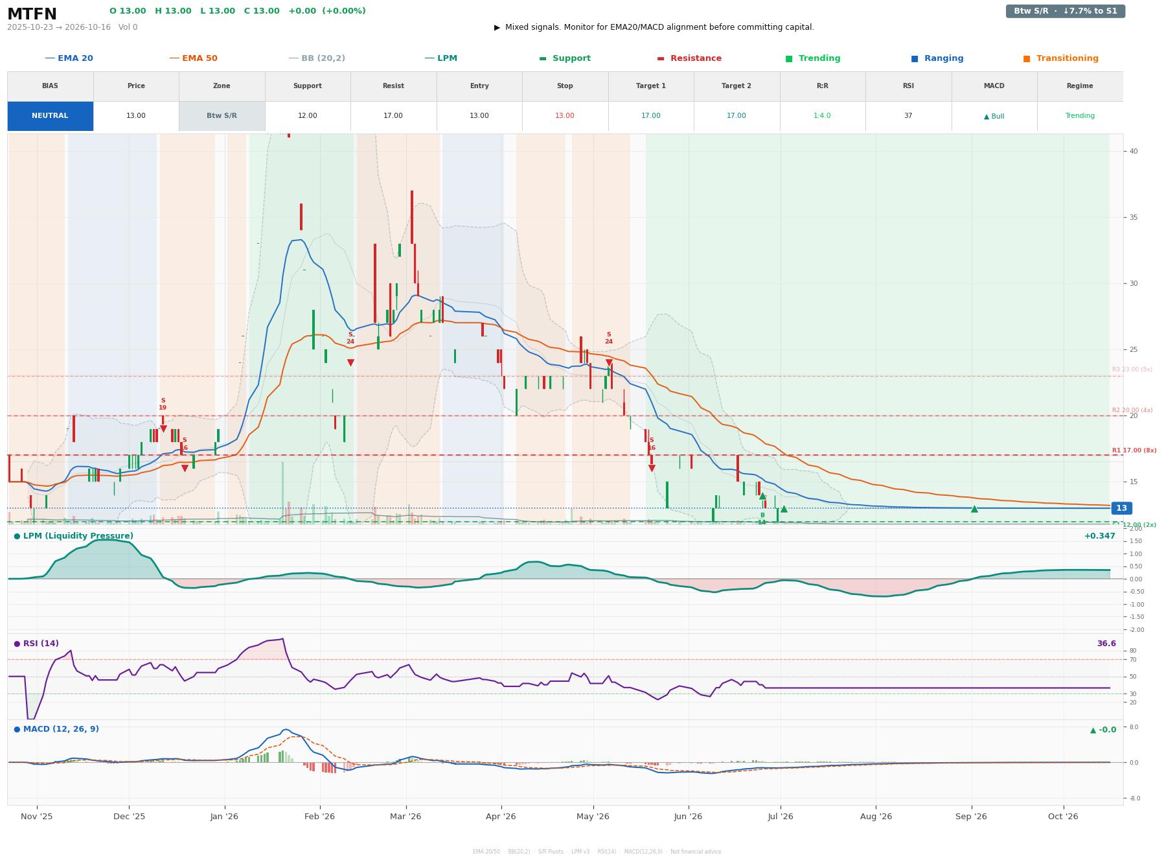Screen dimensions: 1164x862
Task: Click the blue Ranging square in the legend
Action: tap(915, 58)
